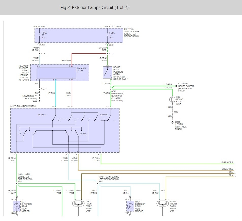Click the left exterior rear view mirror lamp
This screenshot has width=242, height=221.
17,206
